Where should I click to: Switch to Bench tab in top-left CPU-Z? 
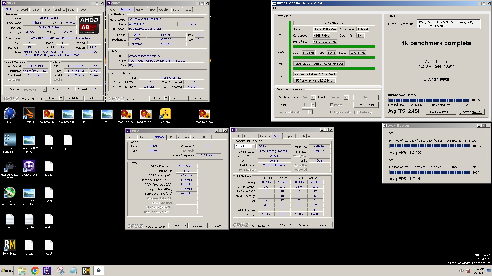72,10
